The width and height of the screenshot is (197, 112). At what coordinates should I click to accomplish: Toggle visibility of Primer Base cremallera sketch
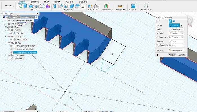coord(11,49)
